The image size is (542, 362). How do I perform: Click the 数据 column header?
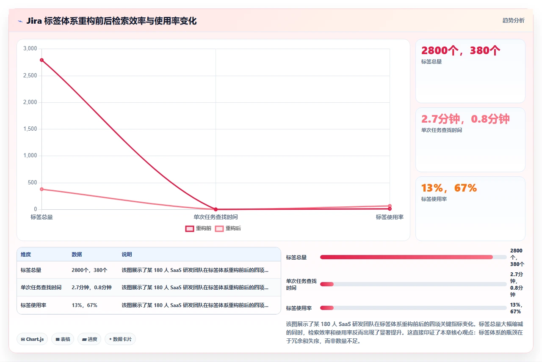tap(77, 255)
